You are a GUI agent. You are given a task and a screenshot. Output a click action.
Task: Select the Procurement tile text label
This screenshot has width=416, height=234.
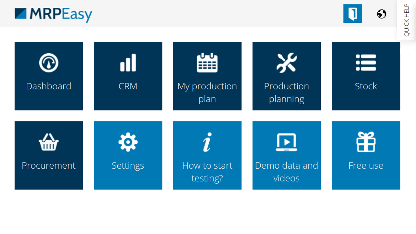click(48, 165)
